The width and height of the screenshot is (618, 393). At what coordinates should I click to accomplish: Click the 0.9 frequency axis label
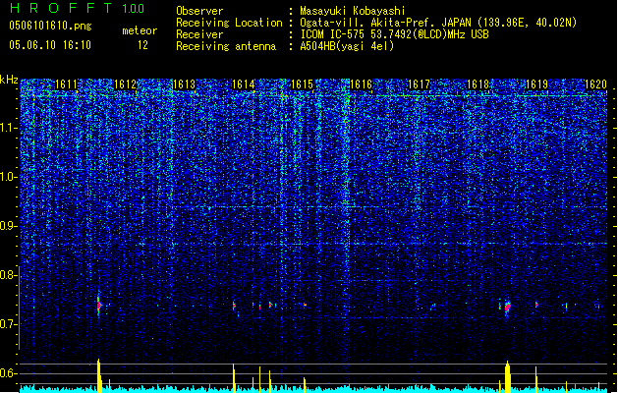click(x=9, y=226)
